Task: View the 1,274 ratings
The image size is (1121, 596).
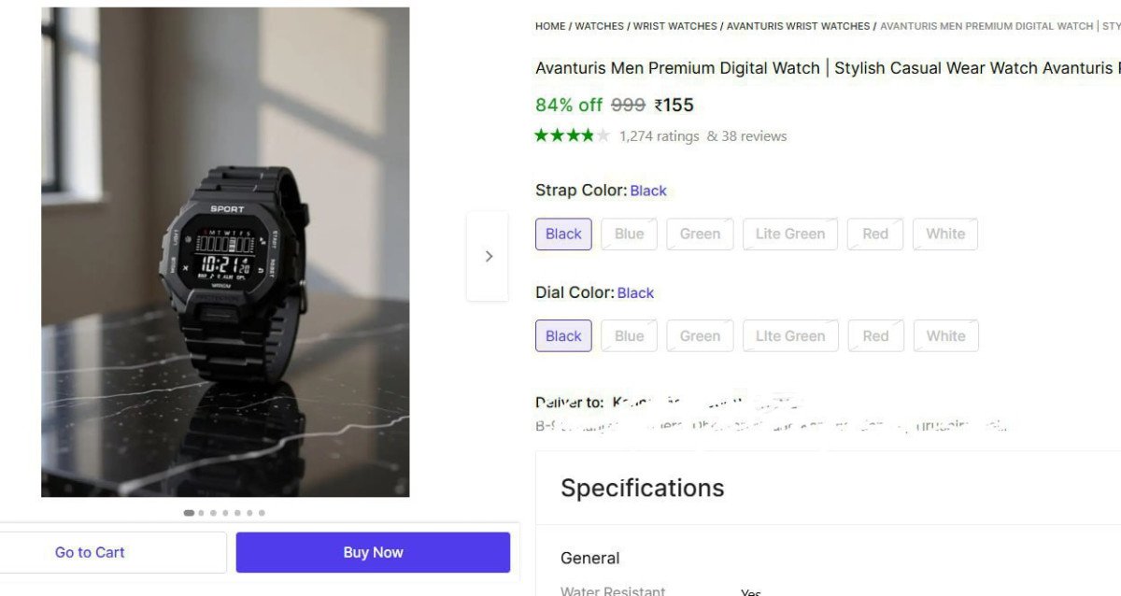Action: pos(659,136)
